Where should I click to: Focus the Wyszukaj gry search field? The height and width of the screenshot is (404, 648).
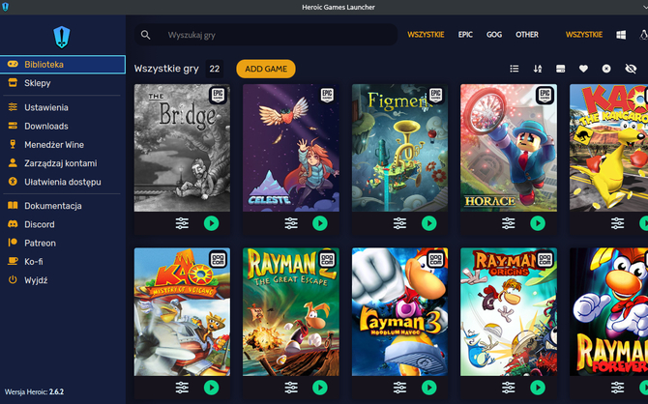266,35
